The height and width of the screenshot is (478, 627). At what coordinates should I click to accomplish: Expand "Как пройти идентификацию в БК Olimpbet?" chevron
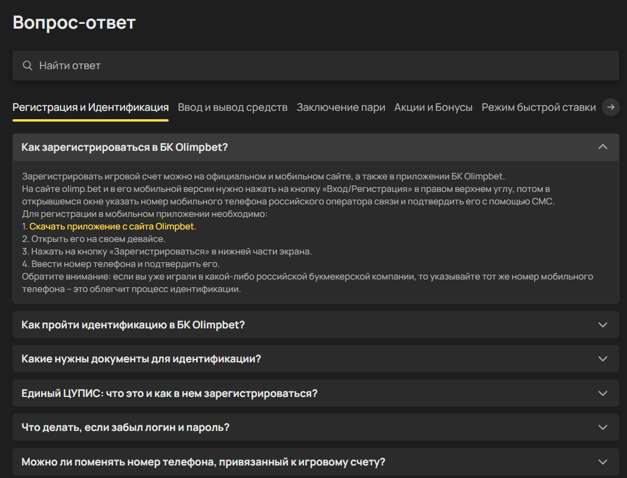(603, 325)
